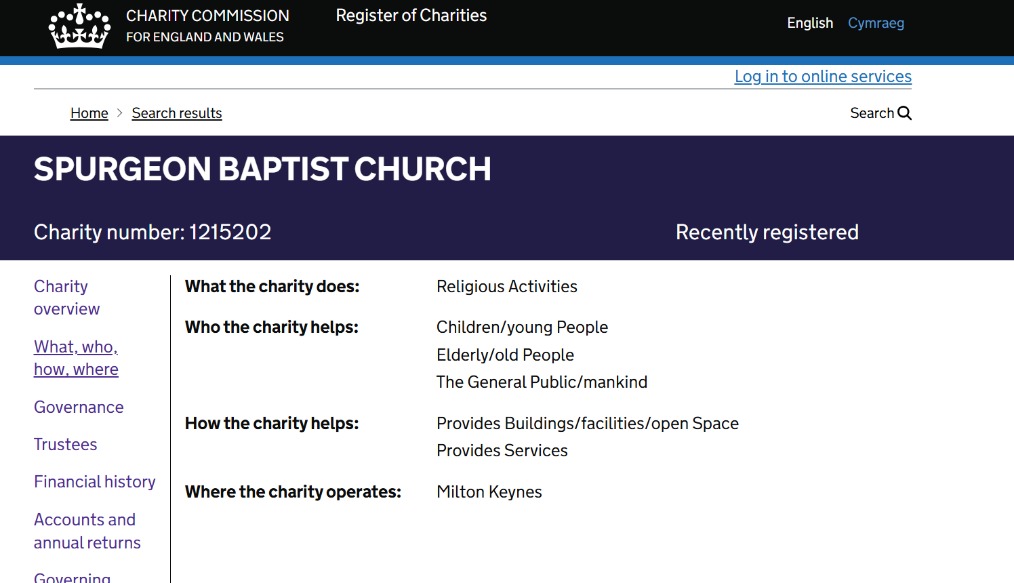1014x583 pixels.
Task: Open Accounts and annual returns
Action: [87, 531]
